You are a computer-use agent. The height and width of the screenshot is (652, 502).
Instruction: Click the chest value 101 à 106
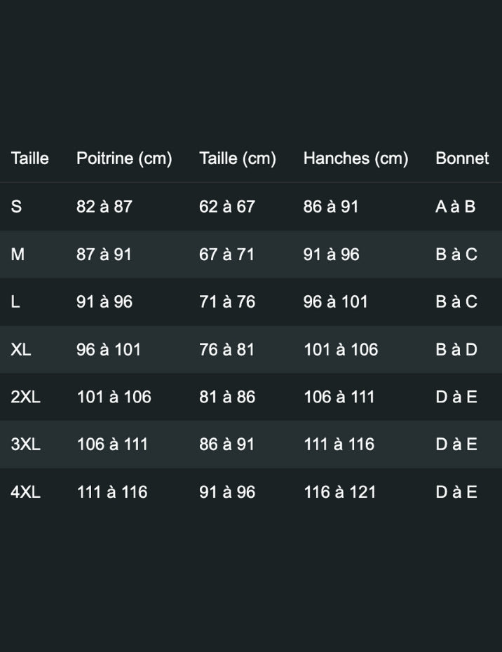(114, 397)
